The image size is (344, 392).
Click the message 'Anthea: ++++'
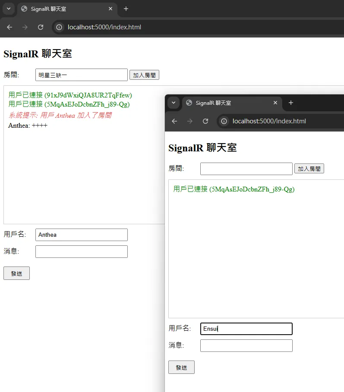[x=28, y=125]
